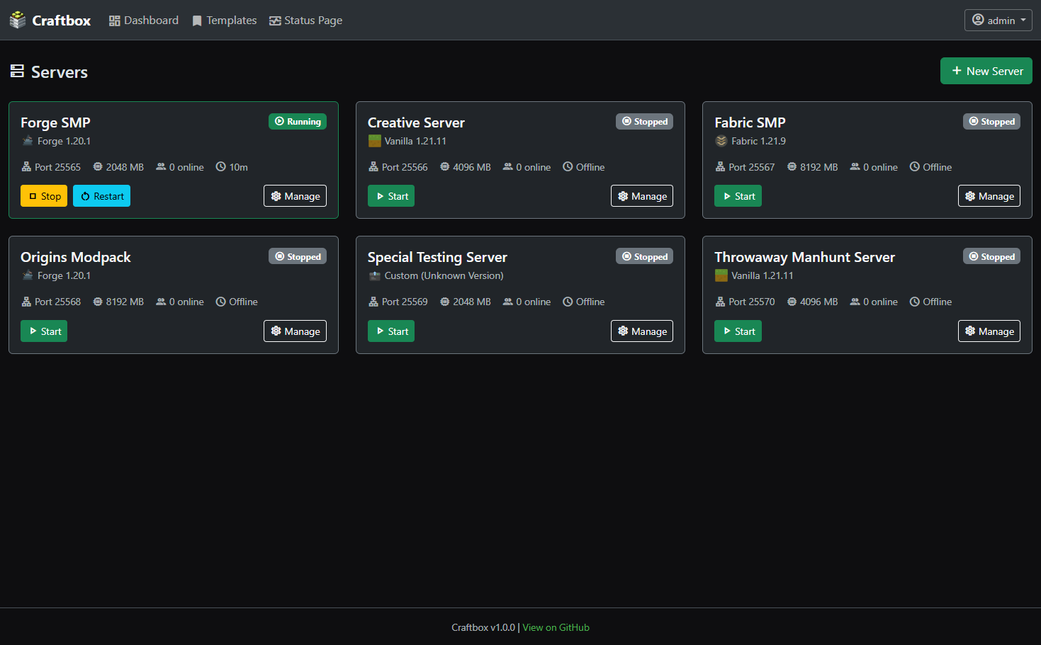
Task: Manage the Throwaway Manhunt Server
Action: click(989, 331)
